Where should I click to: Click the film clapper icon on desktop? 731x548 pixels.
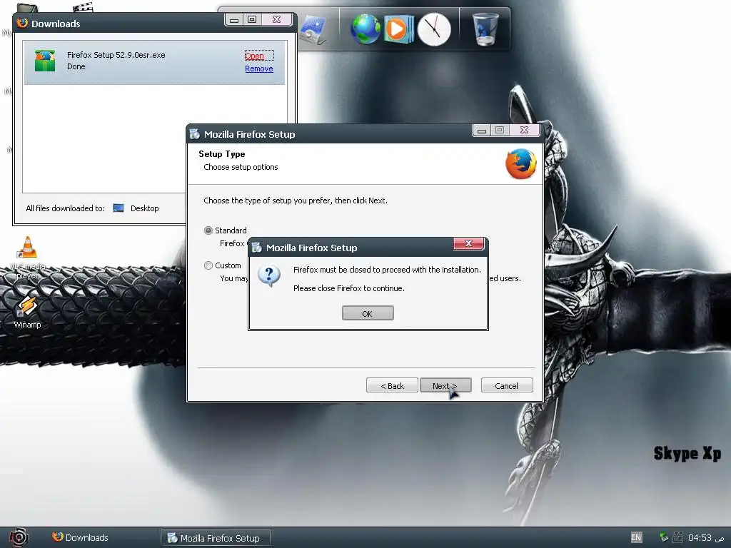83,6
